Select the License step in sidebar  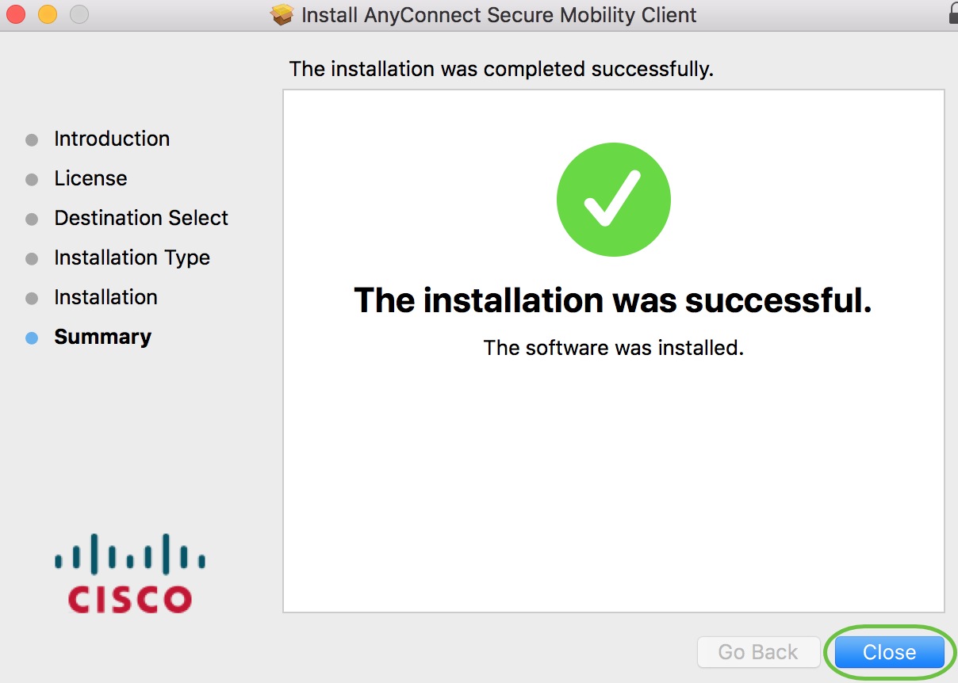(x=90, y=178)
